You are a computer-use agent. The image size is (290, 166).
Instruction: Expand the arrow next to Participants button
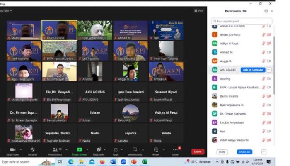[65, 149]
